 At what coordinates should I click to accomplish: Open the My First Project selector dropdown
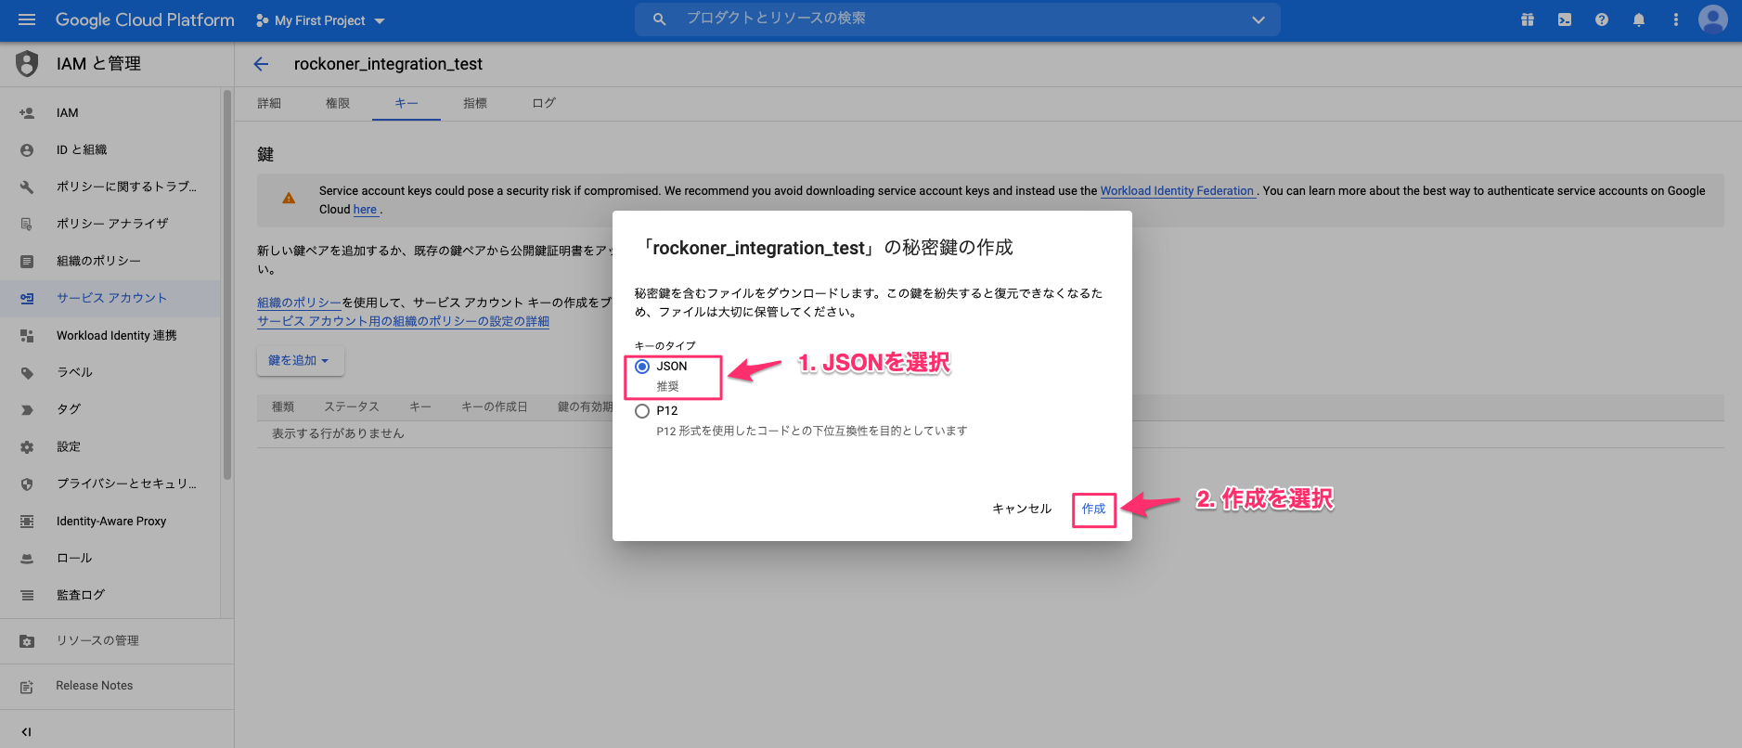(x=320, y=20)
